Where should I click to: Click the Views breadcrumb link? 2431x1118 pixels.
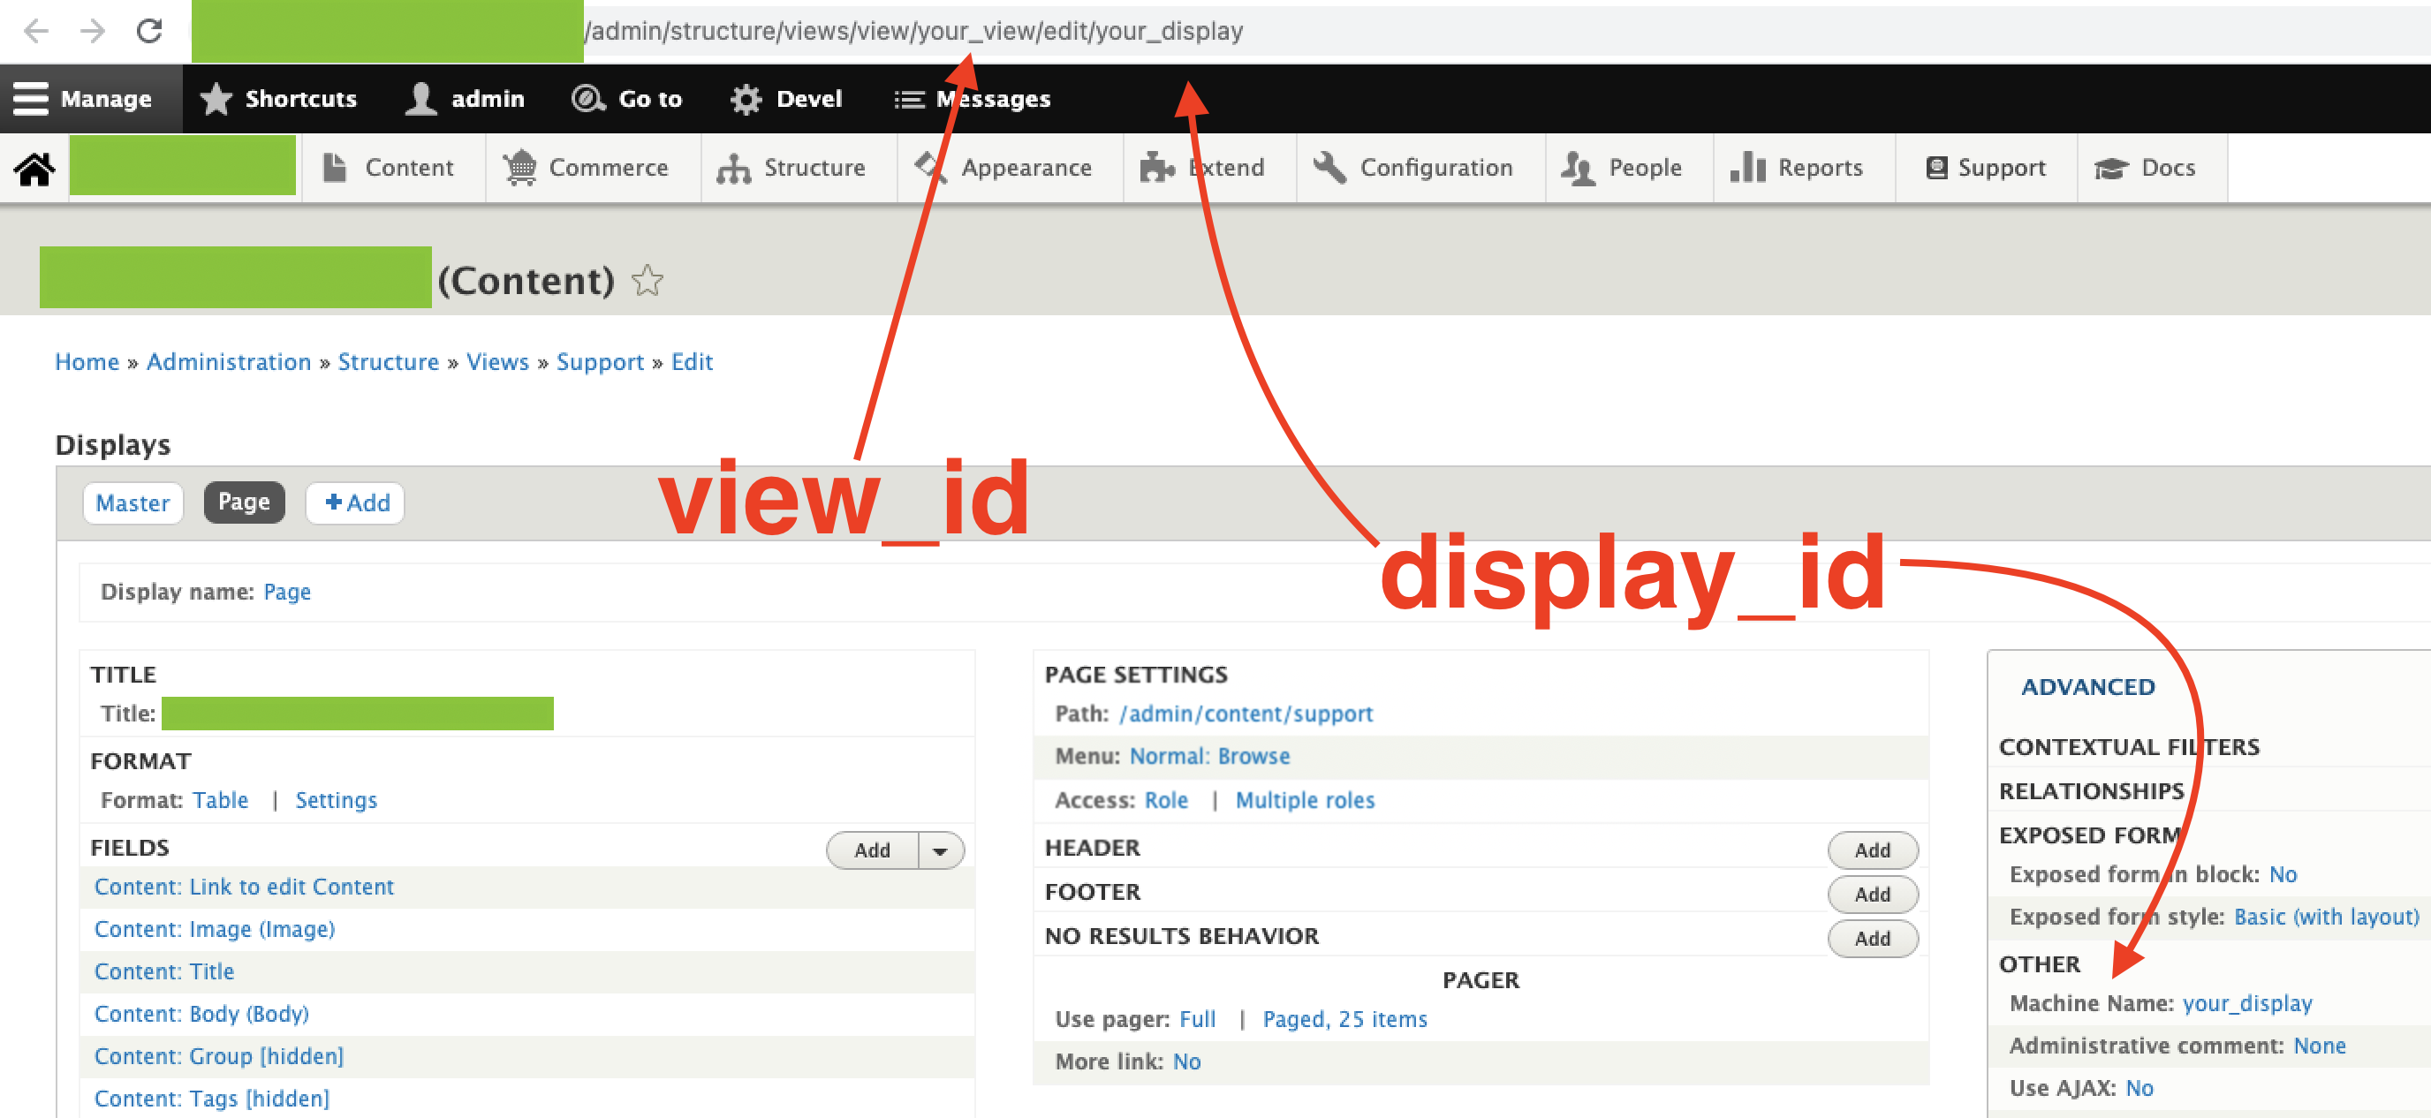497,362
